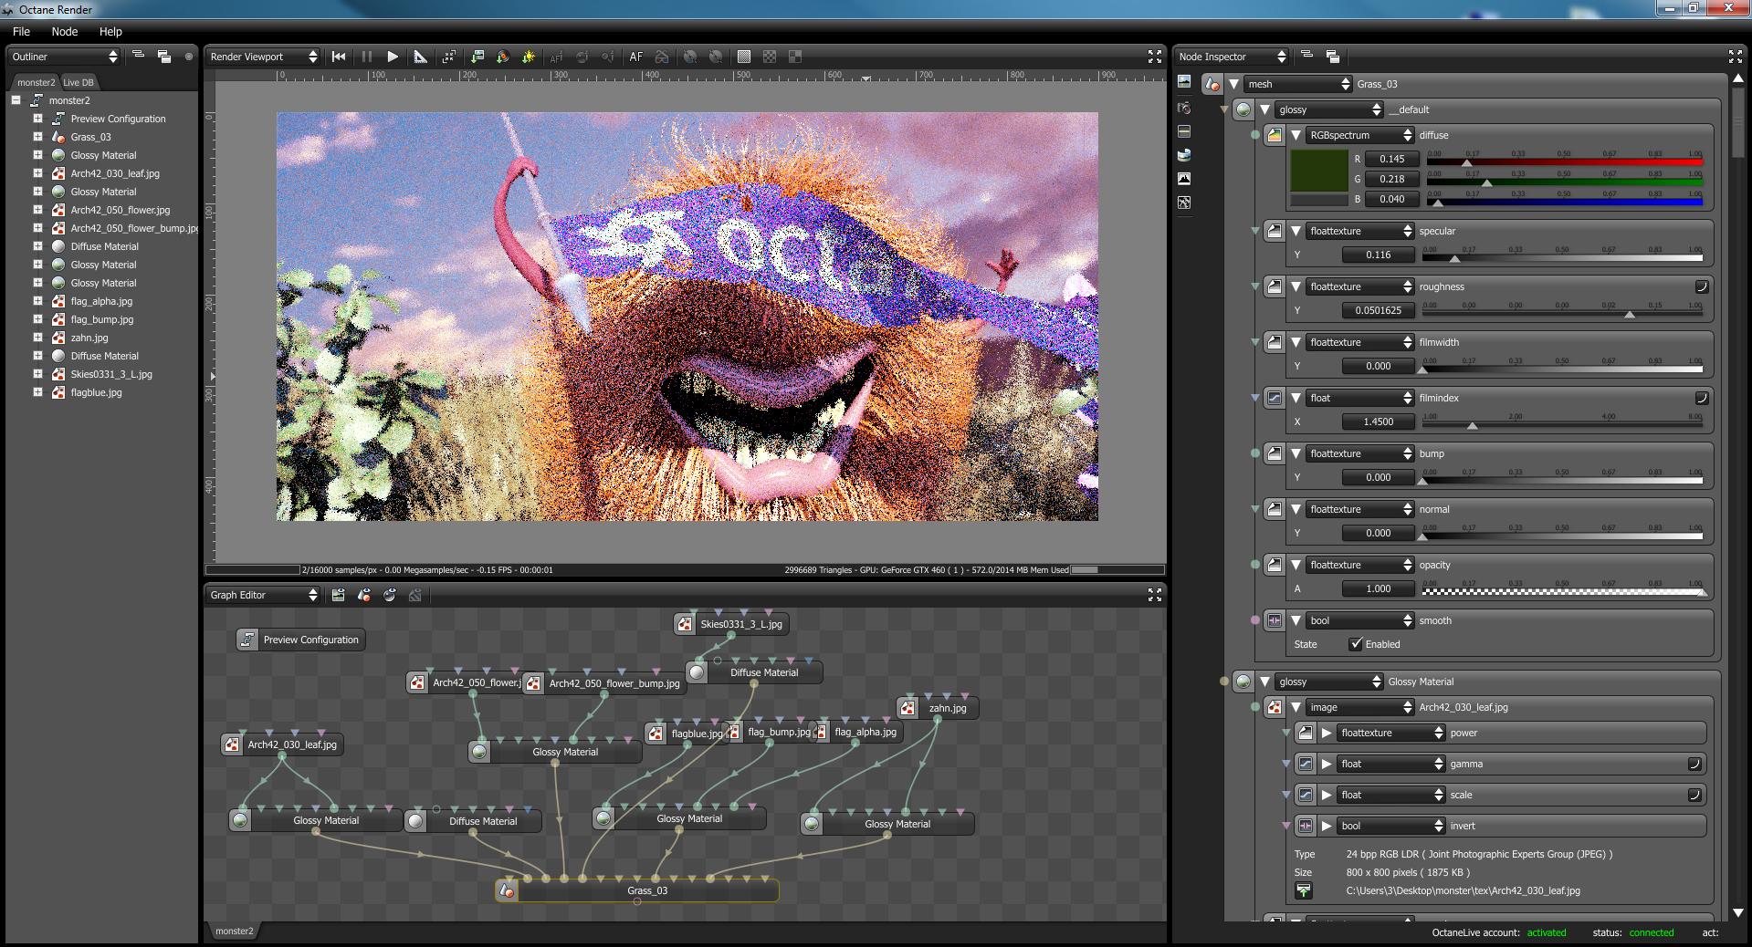Expand the Grass_03 item in the Outliner
This screenshot has height=947, width=1752.
click(37, 137)
